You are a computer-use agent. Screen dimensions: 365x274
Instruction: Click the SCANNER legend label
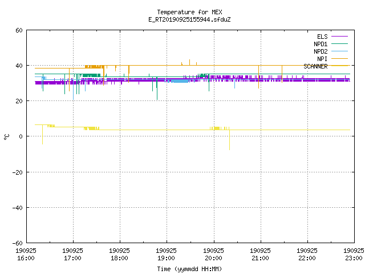pyautogui.click(x=315, y=66)
